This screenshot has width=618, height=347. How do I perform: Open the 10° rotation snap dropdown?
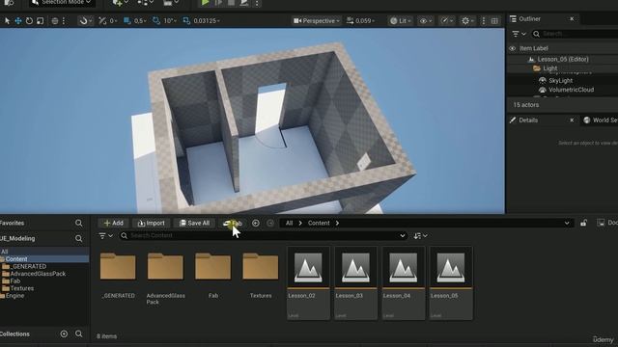point(170,21)
